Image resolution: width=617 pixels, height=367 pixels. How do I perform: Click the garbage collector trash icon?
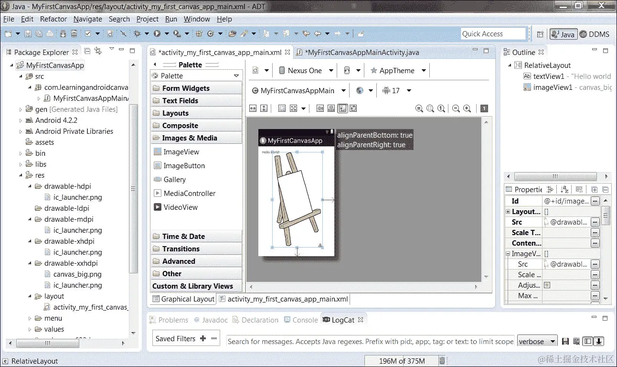(x=442, y=361)
